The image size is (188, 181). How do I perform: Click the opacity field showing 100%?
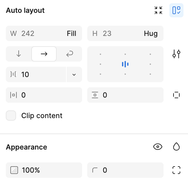click(x=44, y=170)
